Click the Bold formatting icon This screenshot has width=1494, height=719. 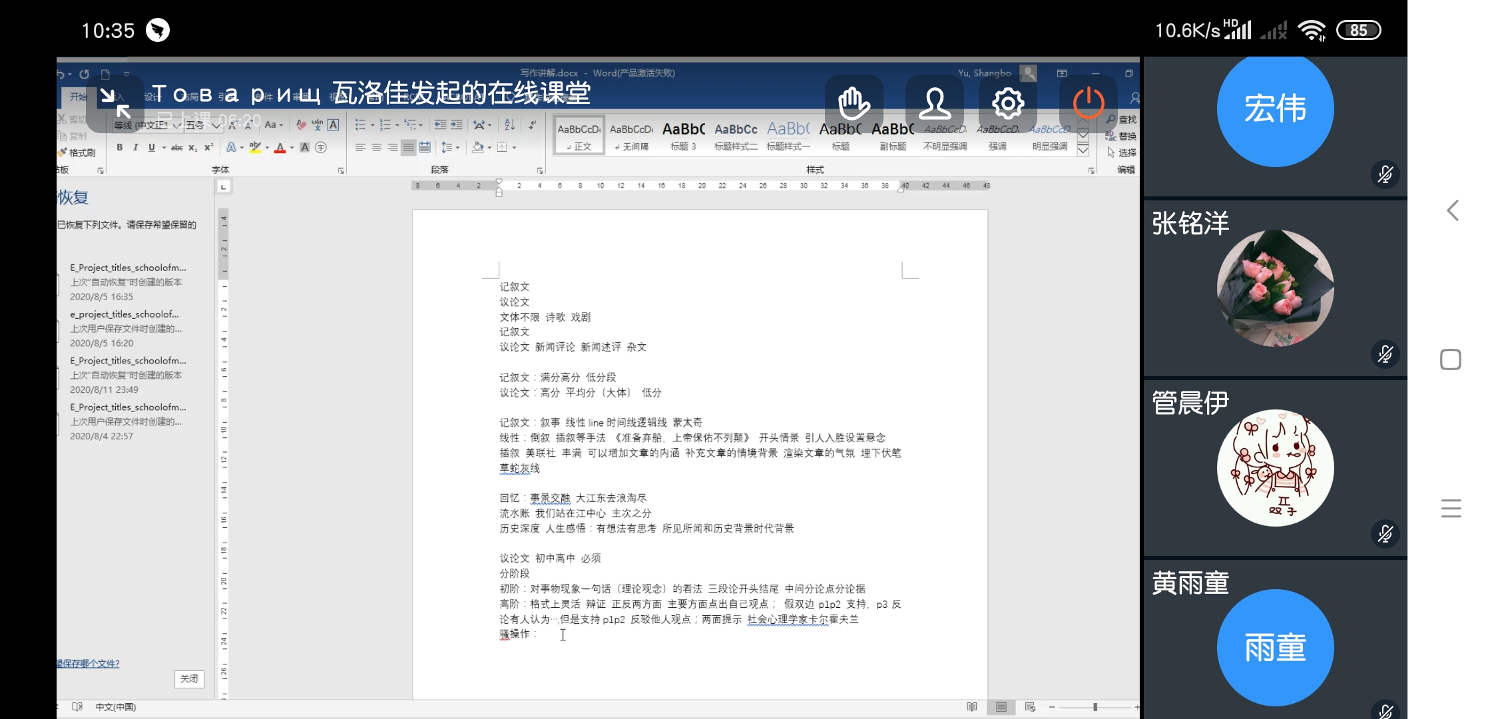[x=119, y=148]
